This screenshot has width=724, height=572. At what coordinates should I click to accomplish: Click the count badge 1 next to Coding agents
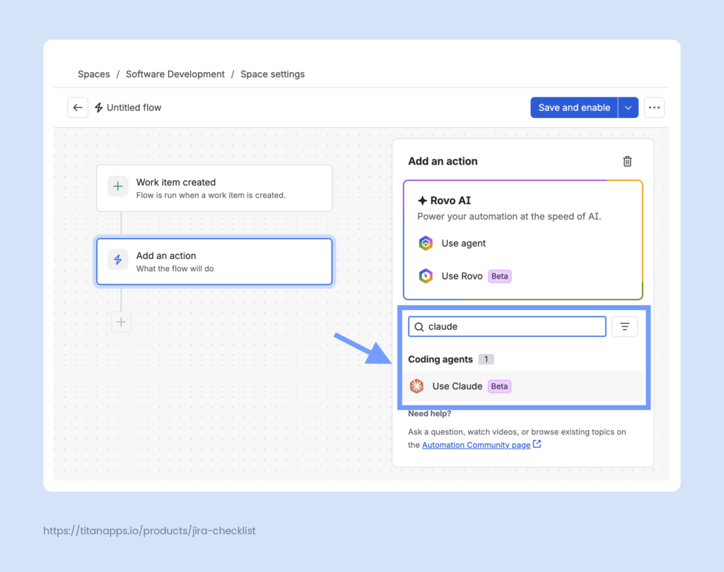[x=486, y=359]
